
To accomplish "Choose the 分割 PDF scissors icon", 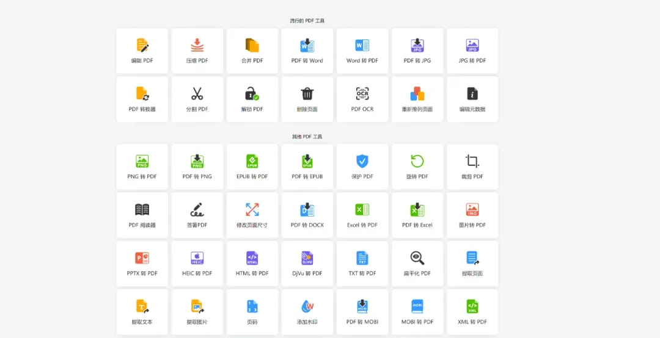I will [x=197, y=94].
